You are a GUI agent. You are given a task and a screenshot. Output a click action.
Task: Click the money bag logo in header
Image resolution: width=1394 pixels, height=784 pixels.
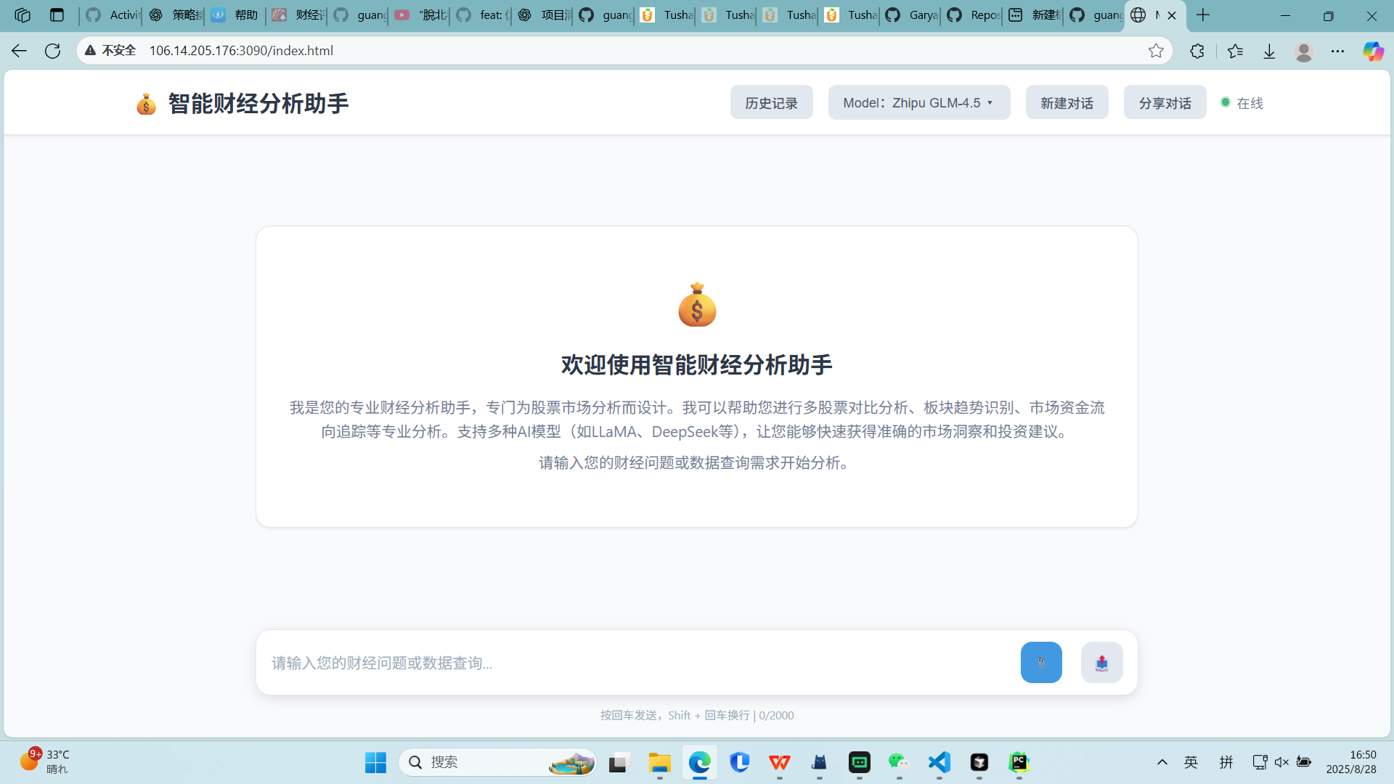146,104
